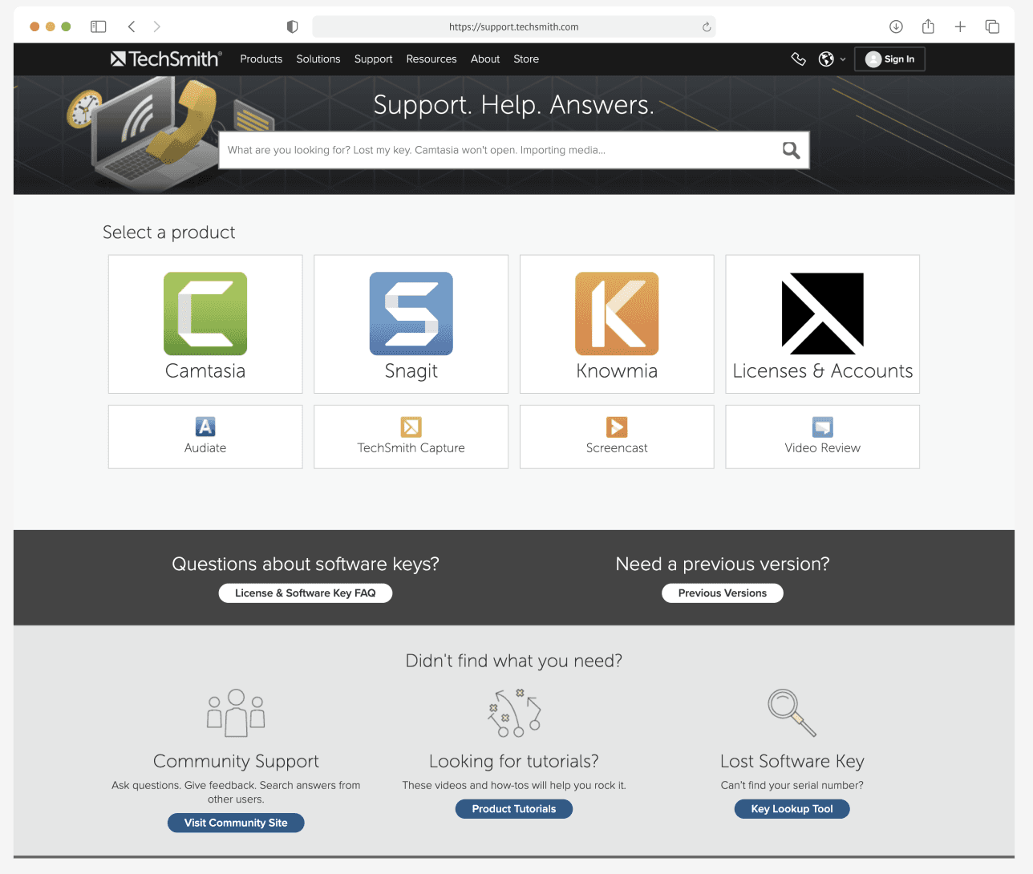1033x874 pixels.
Task: Click License & Software Key FAQ button
Action: point(306,593)
